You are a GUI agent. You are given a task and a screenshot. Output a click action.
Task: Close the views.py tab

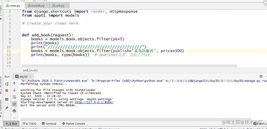tap(23, 6)
